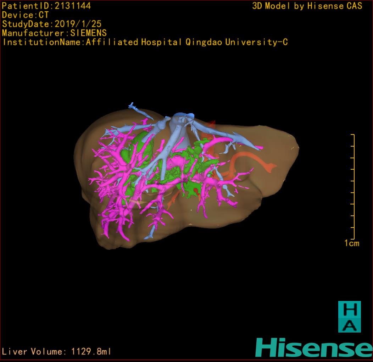Click the '3D Model by Hisense CAS' text
The width and height of the screenshot is (373, 362).
pos(307,6)
